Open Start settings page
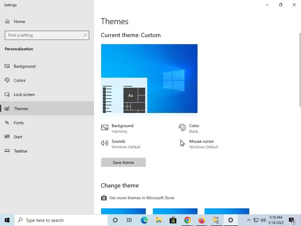 point(47,137)
